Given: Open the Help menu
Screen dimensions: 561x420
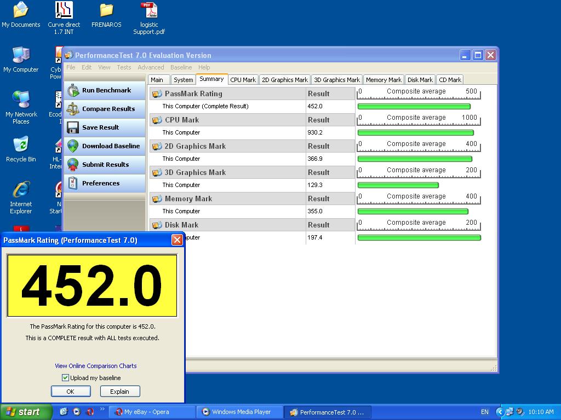Looking at the screenshot, I should 204,67.
